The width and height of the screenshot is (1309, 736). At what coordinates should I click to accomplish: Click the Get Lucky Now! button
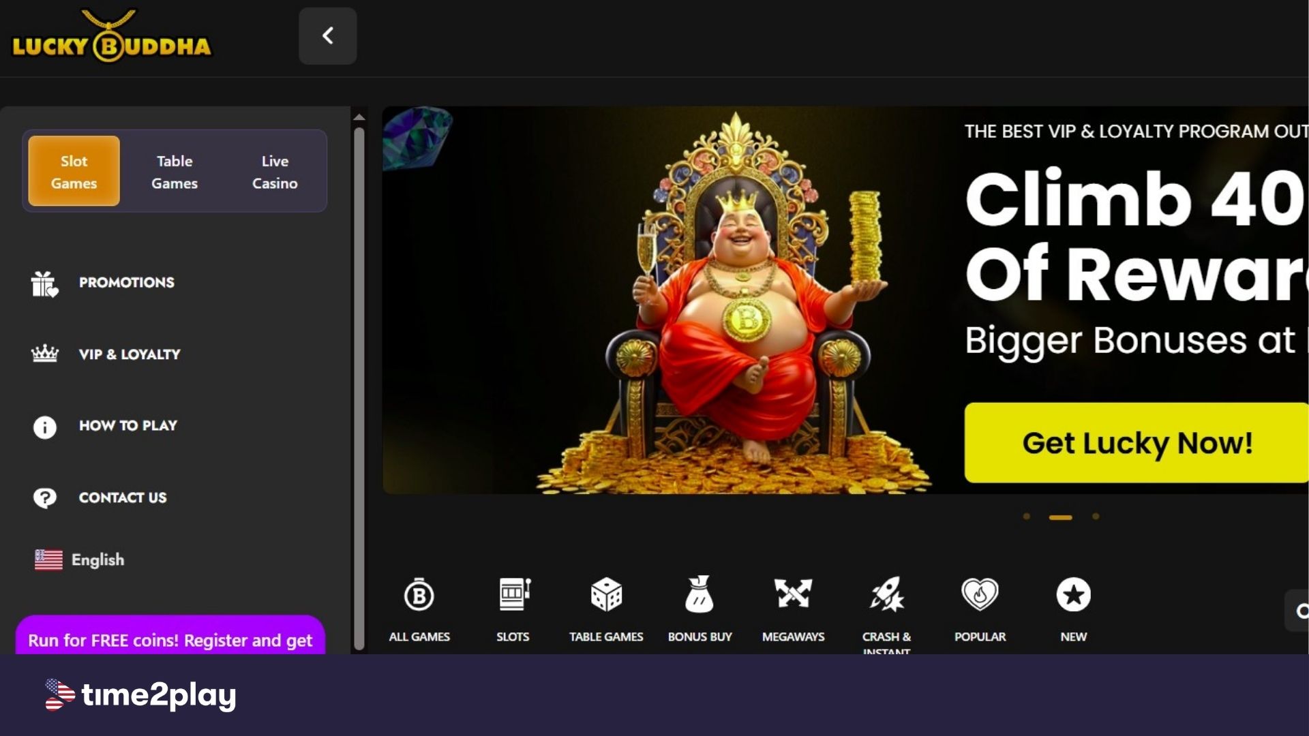(x=1137, y=443)
